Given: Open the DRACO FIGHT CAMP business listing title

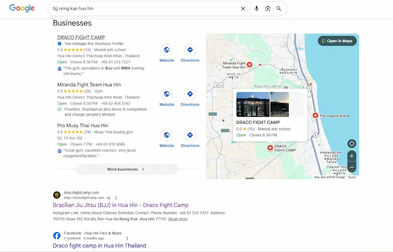Looking at the screenshot, I should pyautogui.click(x=81, y=37).
